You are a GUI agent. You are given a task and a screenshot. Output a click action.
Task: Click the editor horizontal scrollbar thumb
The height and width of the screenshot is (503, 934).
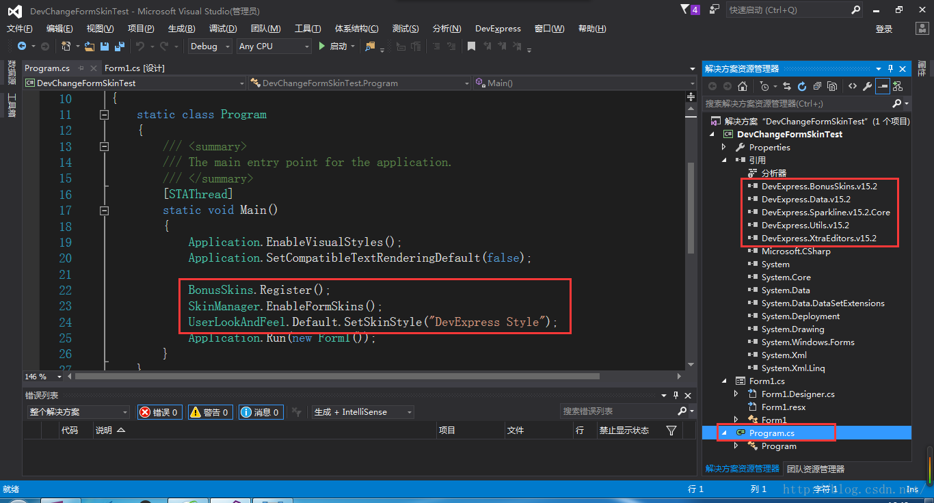tap(337, 377)
